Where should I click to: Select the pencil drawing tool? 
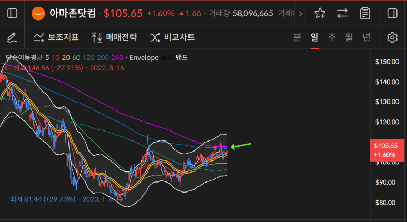pyautogui.click(x=12, y=37)
